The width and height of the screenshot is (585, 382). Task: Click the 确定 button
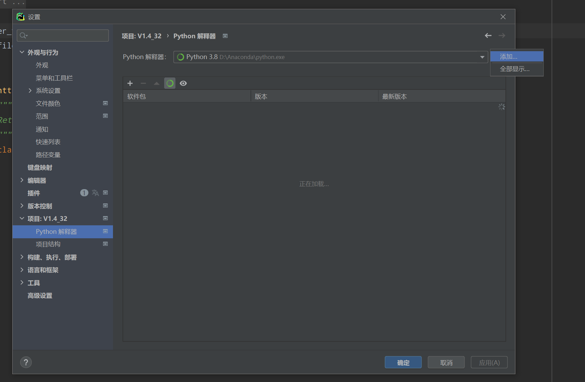point(403,363)
